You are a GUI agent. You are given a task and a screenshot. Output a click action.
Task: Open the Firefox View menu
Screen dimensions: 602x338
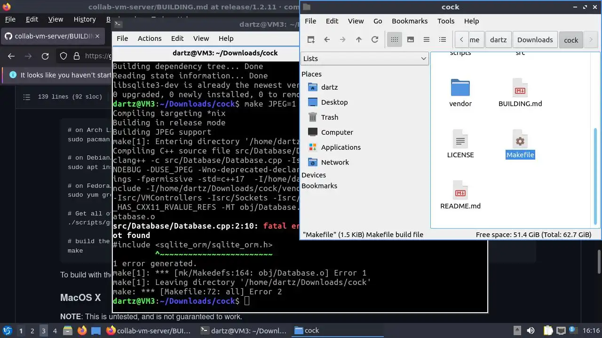(55, 19)
